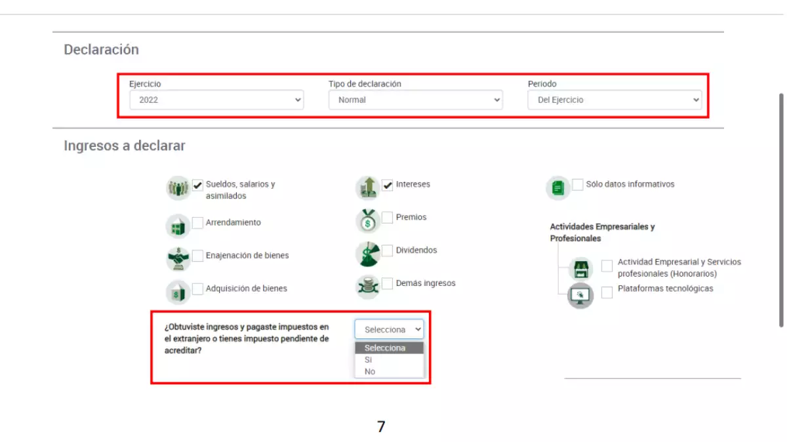Click the Sueldos, salarios y asimilados people icon
Viewport: 787px width, 442px height.
click(x=177, y=188)
